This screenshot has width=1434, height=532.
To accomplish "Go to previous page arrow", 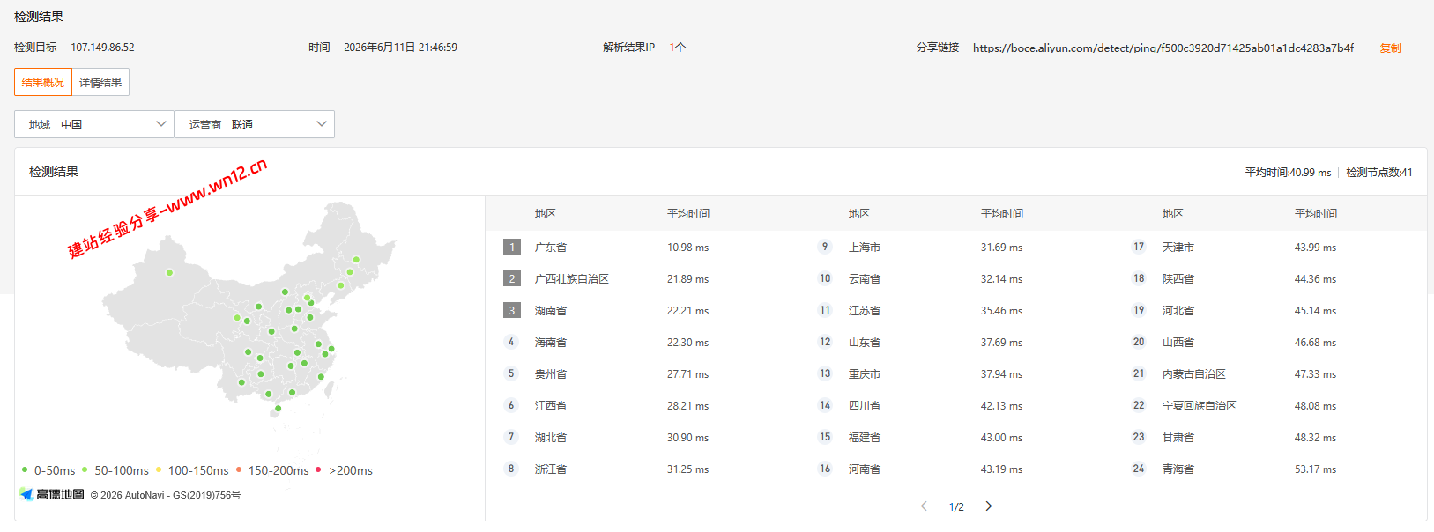I will coord(924,506).
